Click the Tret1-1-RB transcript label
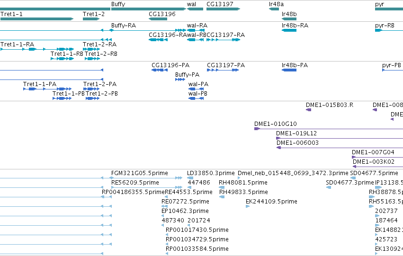The width and height of the screenshot is (403, 256). coord(67,54)
